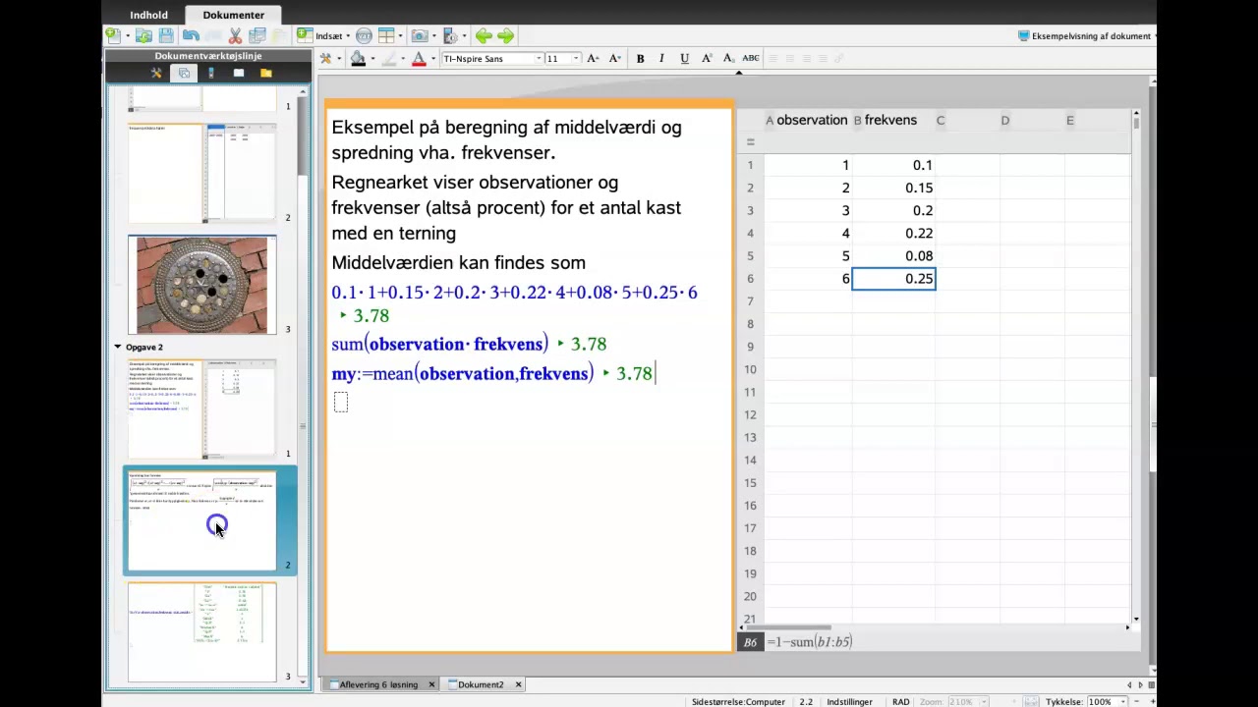Open Eksempelvisning af dokument dropdown
Viewport: 1258px width, 707px height.
pyautogui.click(x=1087, y=36)
